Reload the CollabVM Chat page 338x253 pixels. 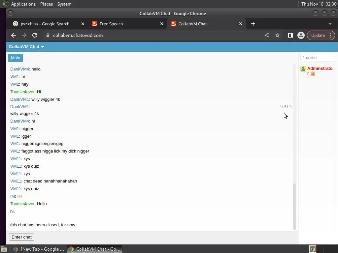coord(35,35)
